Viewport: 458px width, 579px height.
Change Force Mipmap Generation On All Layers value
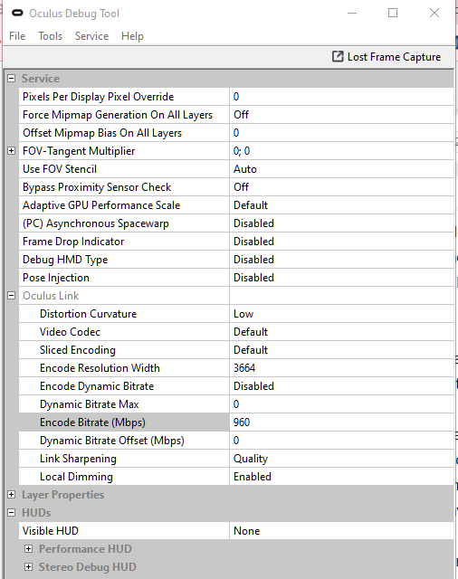click(341, 115)
